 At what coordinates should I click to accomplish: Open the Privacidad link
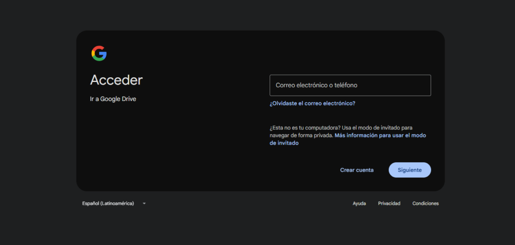[389, 203]
